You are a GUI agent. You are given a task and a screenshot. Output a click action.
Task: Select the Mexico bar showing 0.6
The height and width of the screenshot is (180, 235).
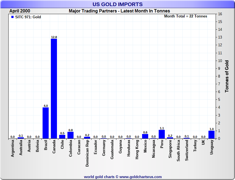145,136
